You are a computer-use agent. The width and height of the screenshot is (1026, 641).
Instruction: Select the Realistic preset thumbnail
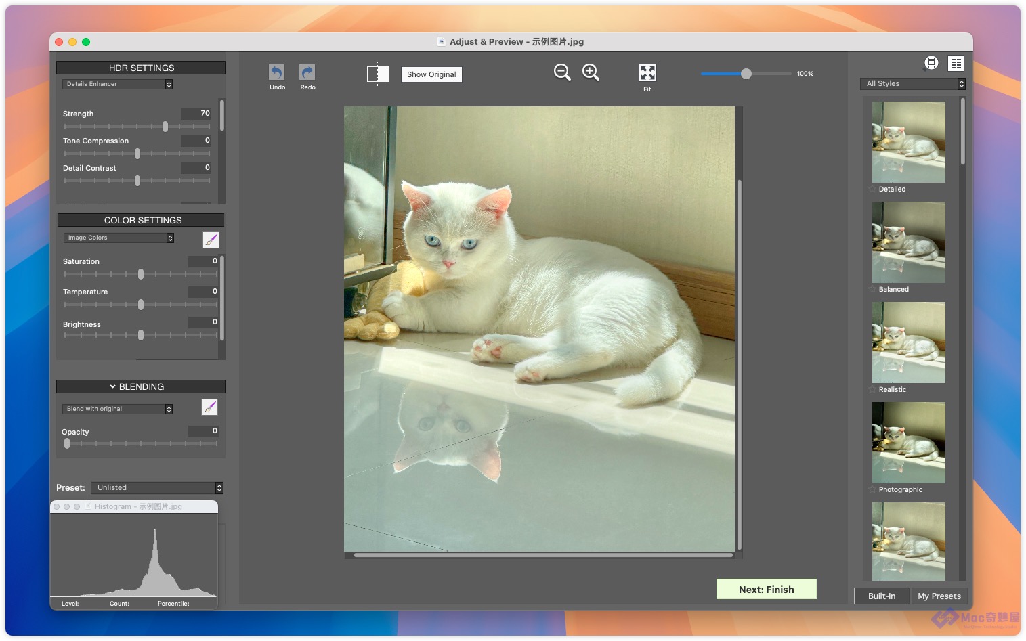908,342
